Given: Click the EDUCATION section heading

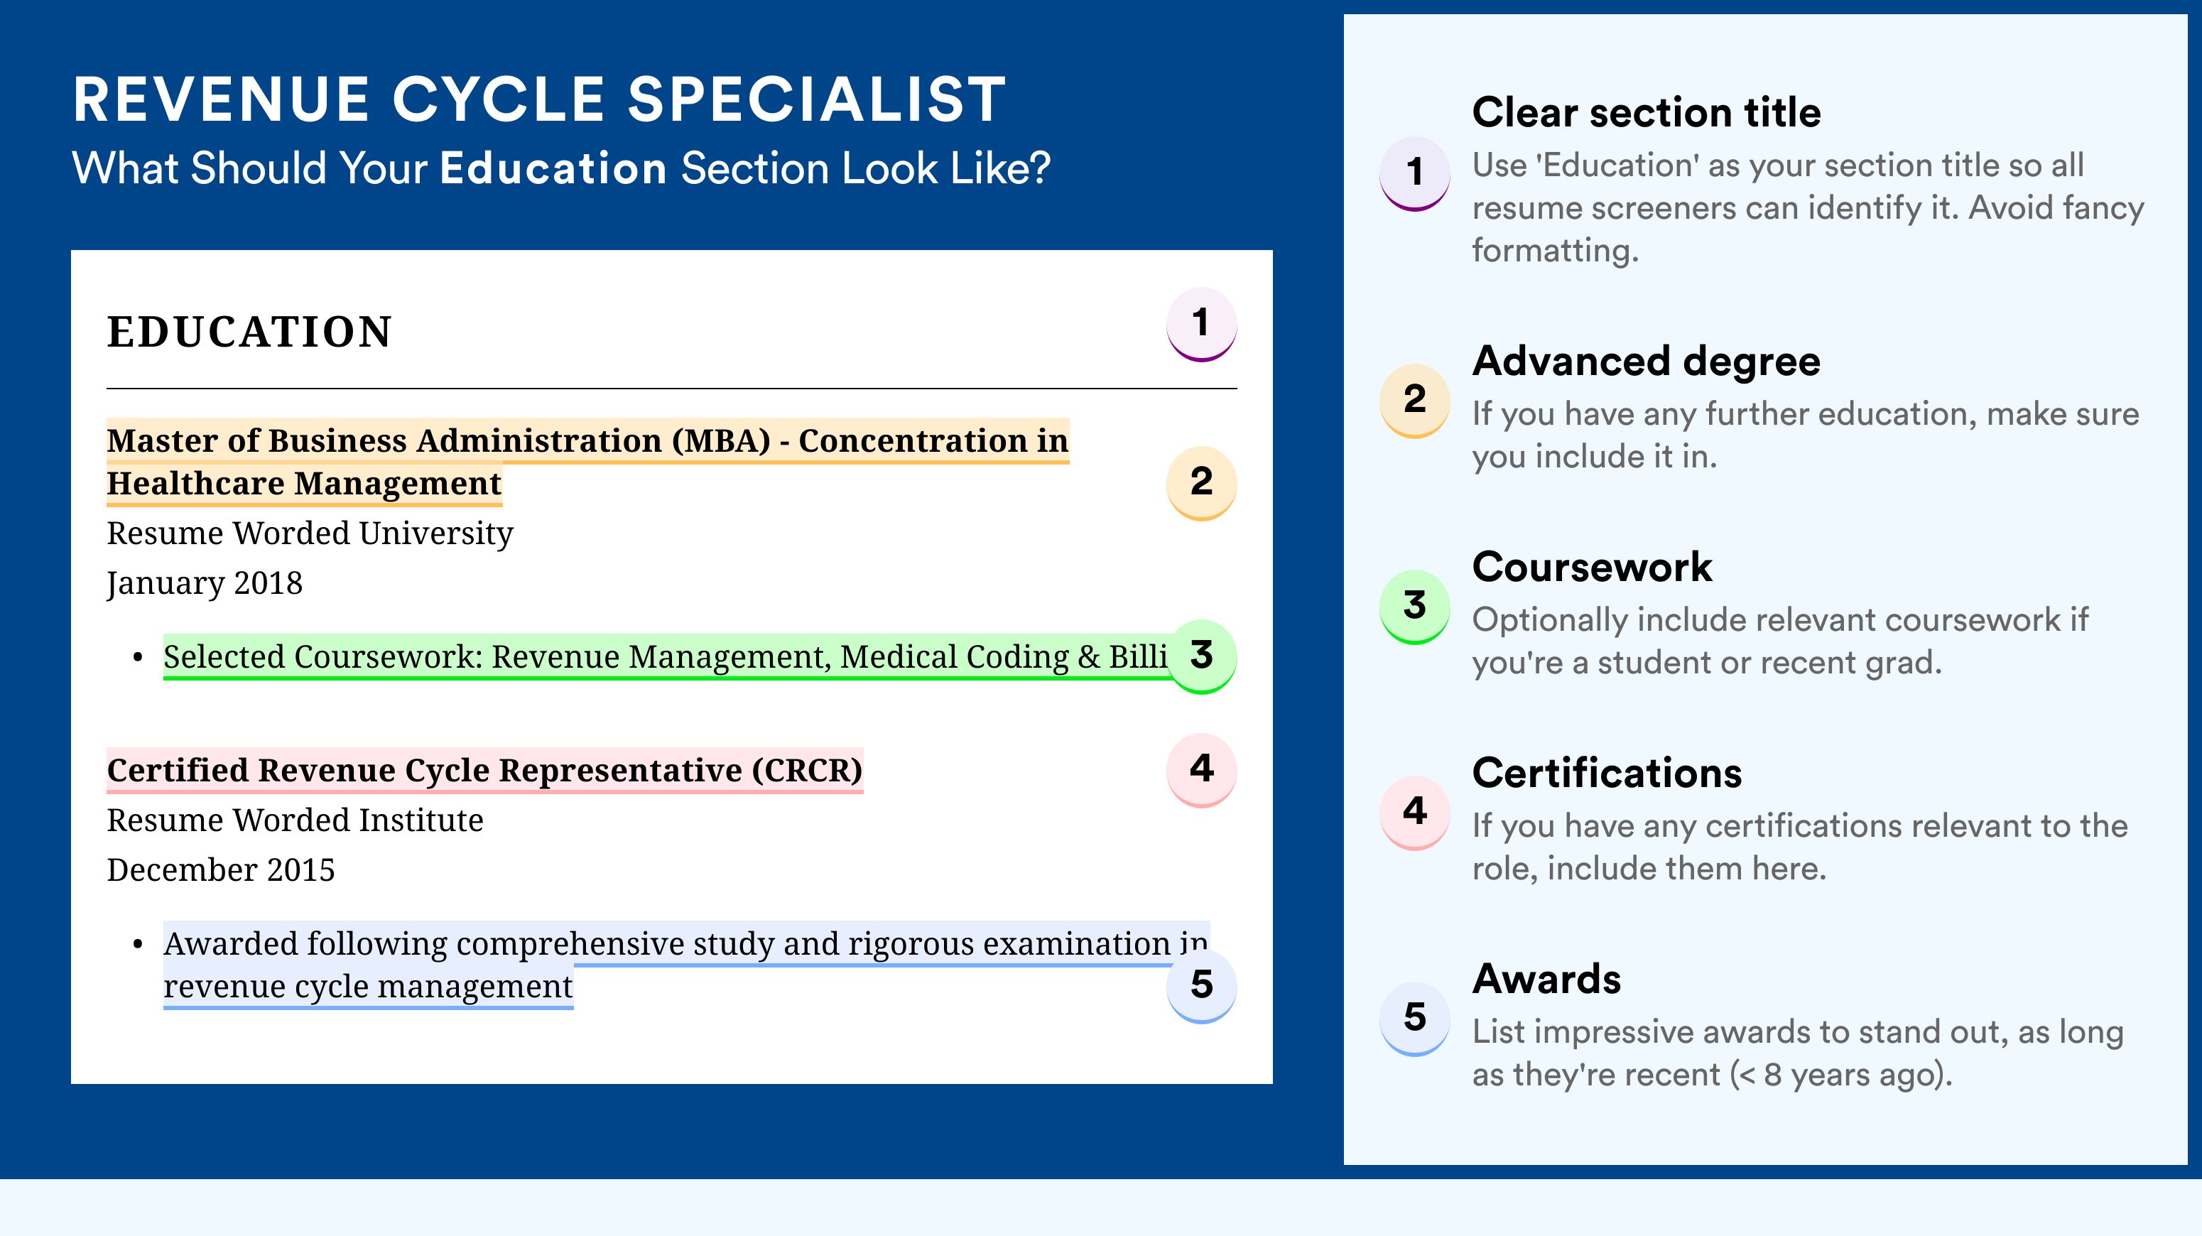Looking at the screenshot, I should [x=249, y=332].
